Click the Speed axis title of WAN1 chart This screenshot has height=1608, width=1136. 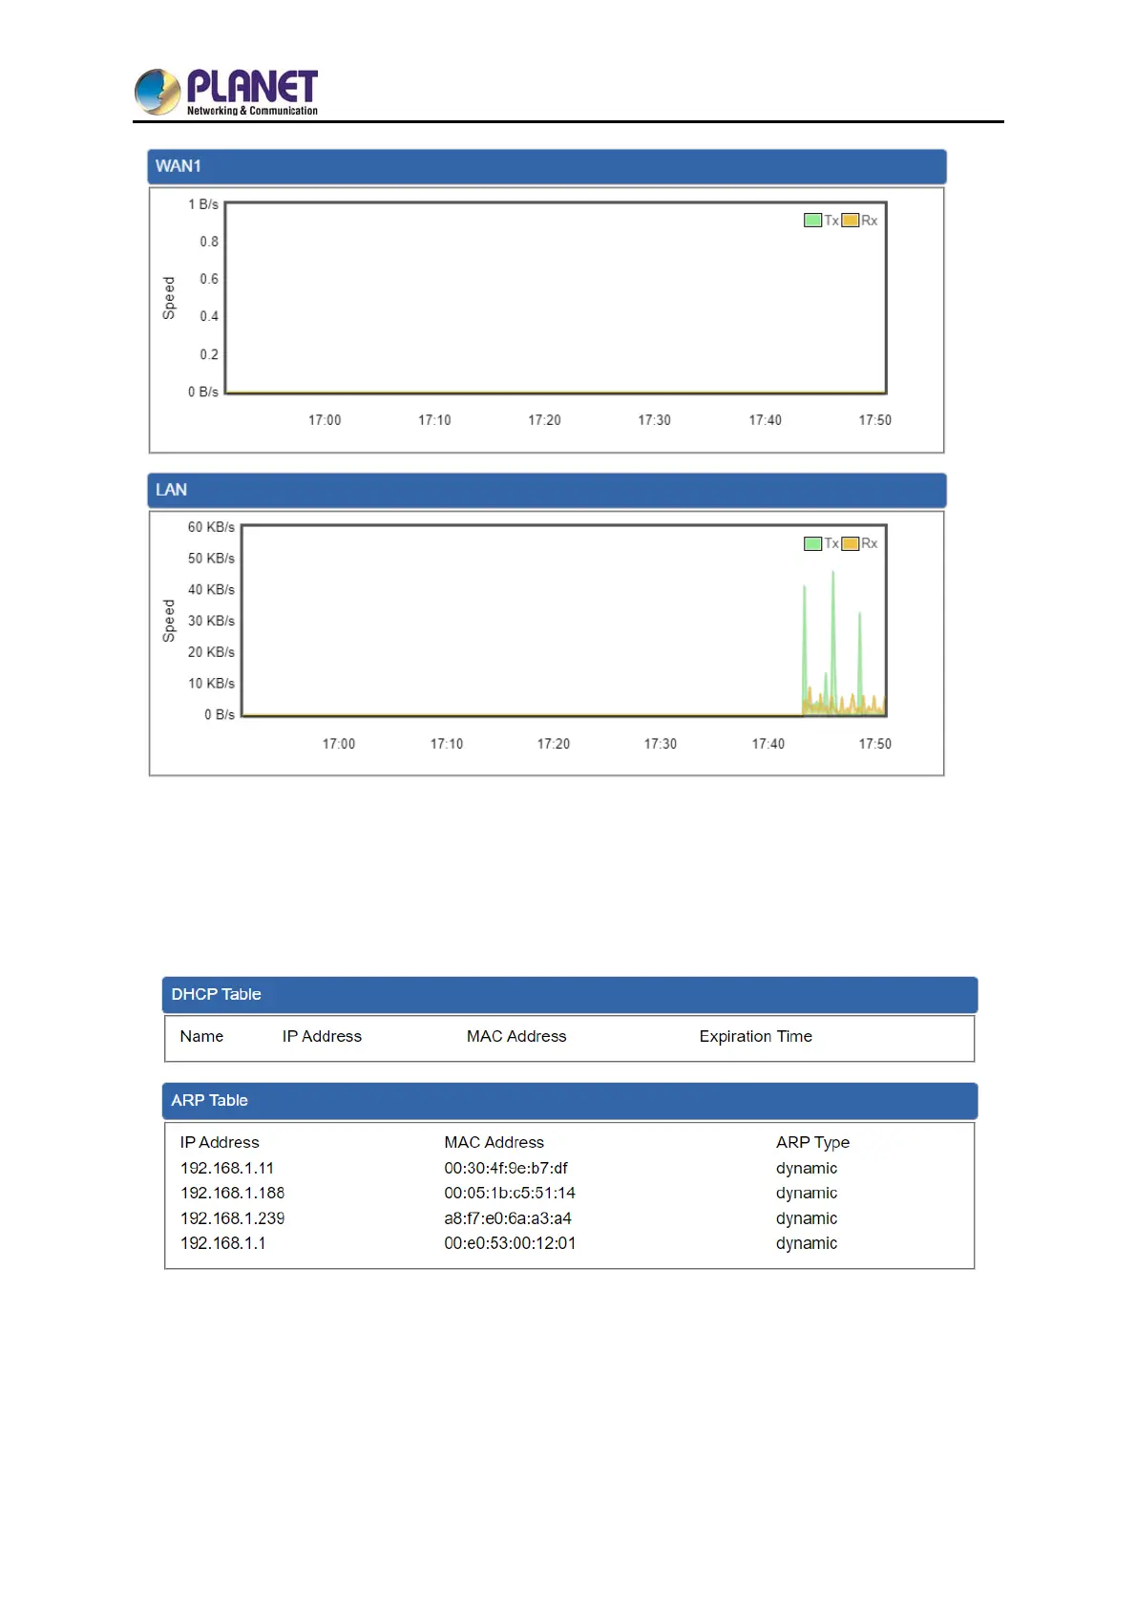169,298
